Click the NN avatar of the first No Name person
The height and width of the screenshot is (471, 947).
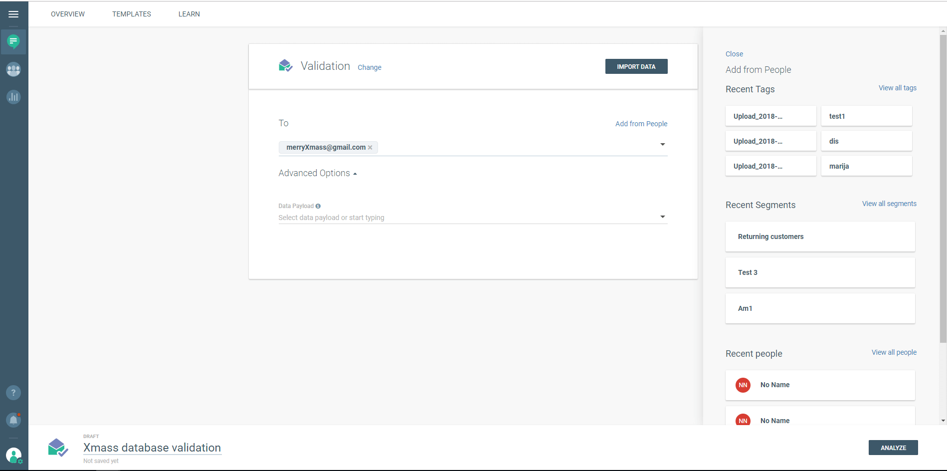[743, 385]
